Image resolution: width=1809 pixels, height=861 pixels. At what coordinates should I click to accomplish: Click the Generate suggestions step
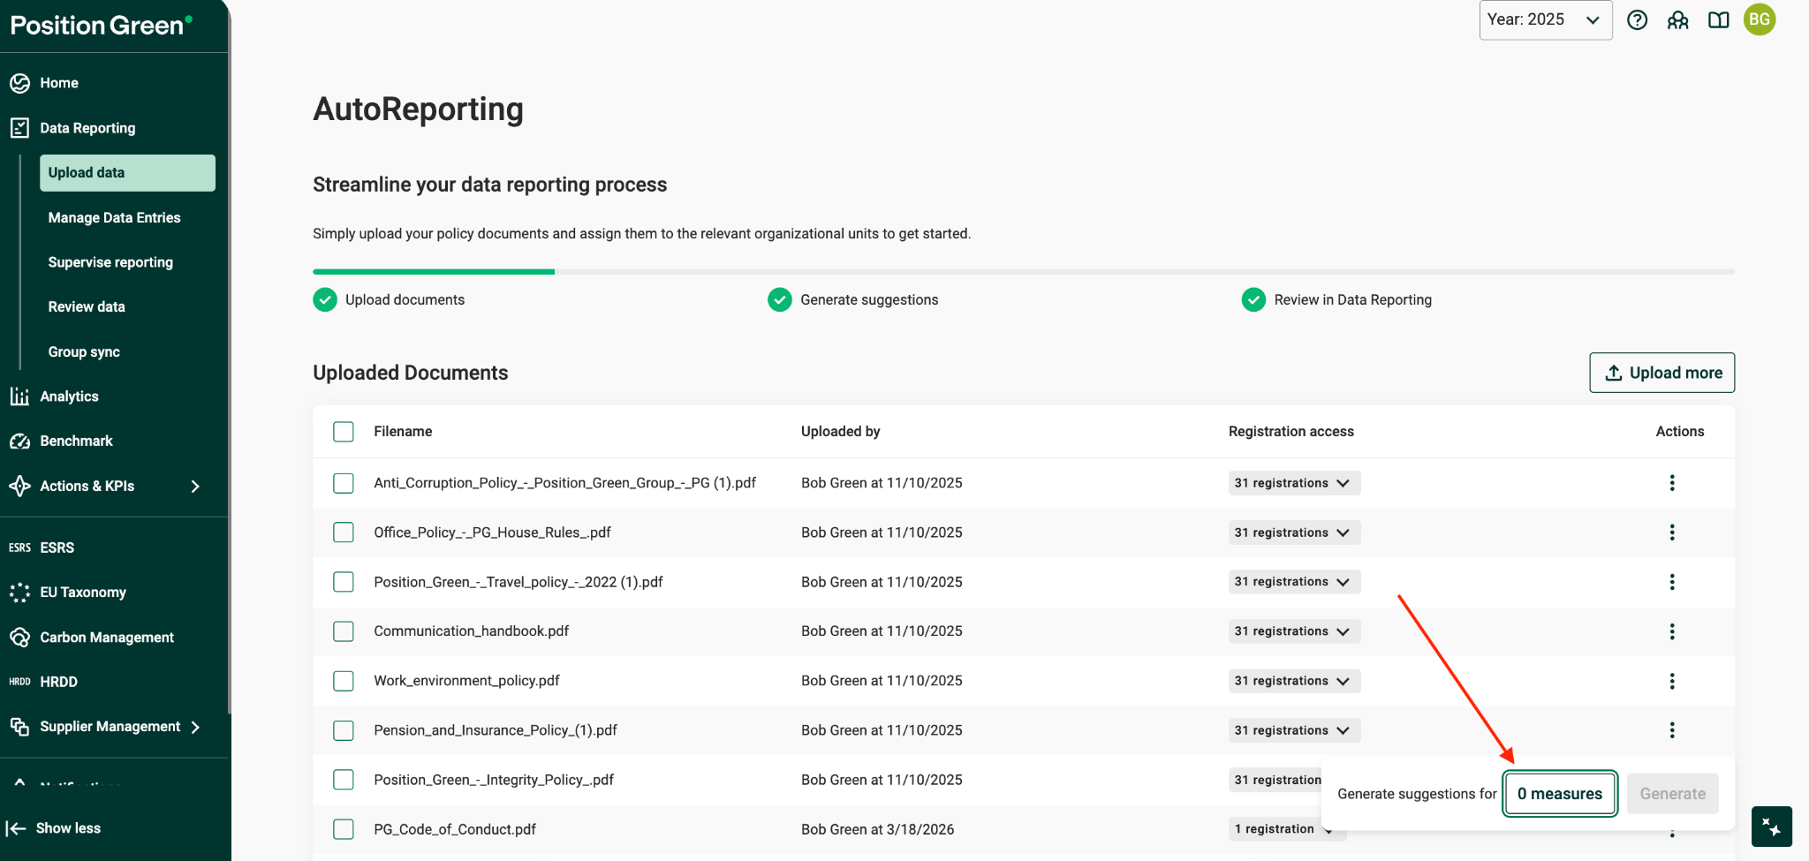[853, 300]
